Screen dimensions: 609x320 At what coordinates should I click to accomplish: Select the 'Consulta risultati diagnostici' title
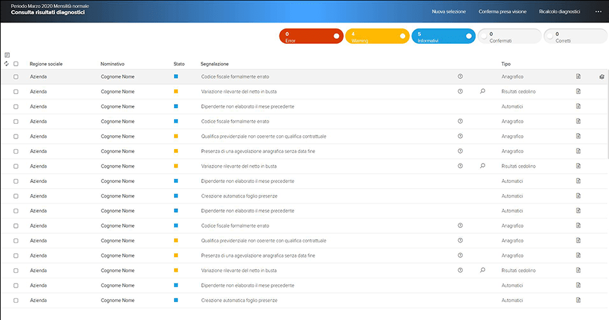coord(48,12)
